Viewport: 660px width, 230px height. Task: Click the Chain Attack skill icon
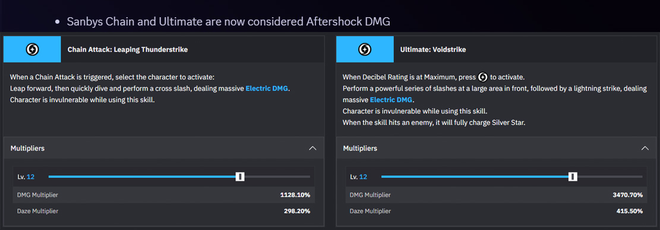click(x=33, y=50)
